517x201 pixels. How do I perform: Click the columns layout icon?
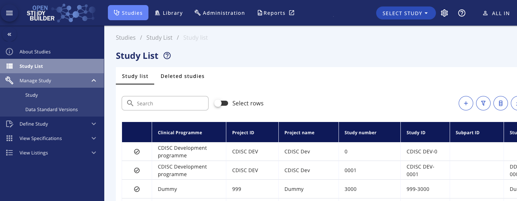click(500, 103)
